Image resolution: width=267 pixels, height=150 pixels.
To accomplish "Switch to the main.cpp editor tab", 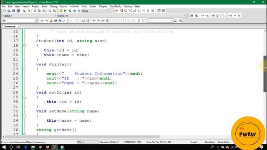I will point(10,26).
